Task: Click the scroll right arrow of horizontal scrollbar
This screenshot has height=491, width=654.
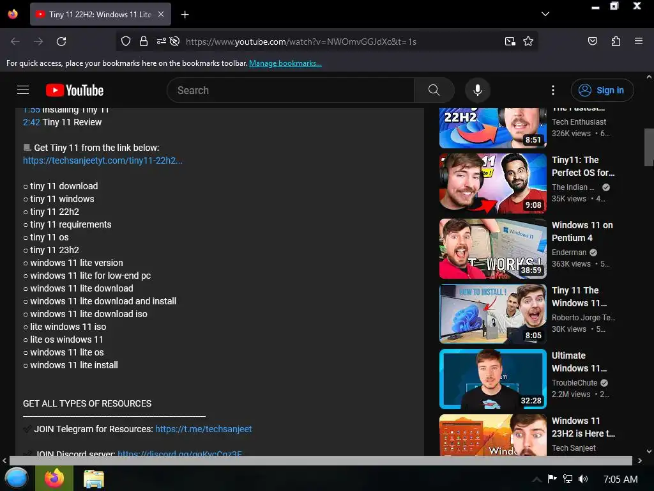Action: [639, 461]
